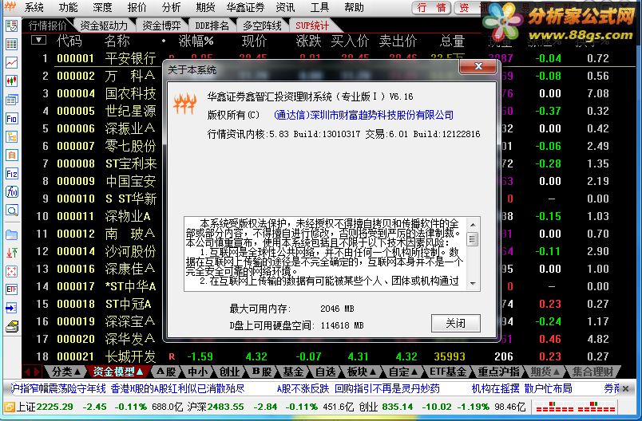
Task: Click the left red arrow beside bottom tabs
Action: (x=27, y=372)
